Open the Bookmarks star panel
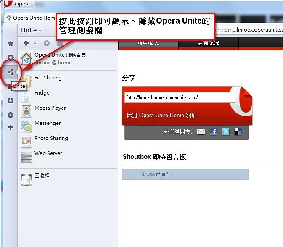Screen dimensions: 283x247 click(x=11, y=43)
